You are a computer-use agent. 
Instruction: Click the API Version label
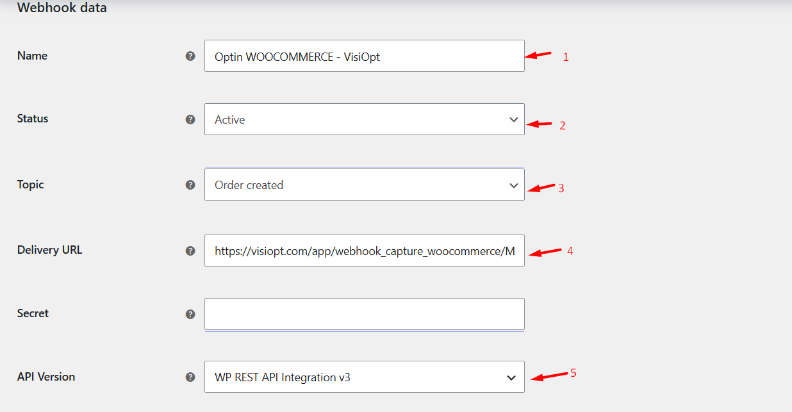[46, 377]
